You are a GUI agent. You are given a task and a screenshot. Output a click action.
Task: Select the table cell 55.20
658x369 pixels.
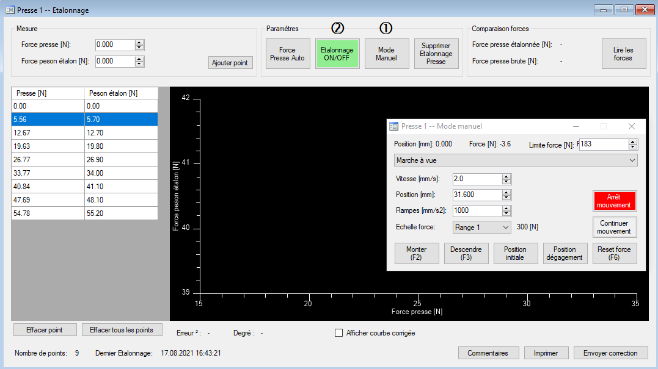pyautogui.click(x=122, y=213)
